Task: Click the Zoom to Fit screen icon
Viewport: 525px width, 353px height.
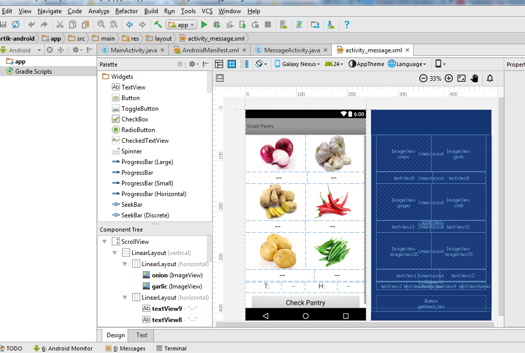Action: tap(461, 78)
